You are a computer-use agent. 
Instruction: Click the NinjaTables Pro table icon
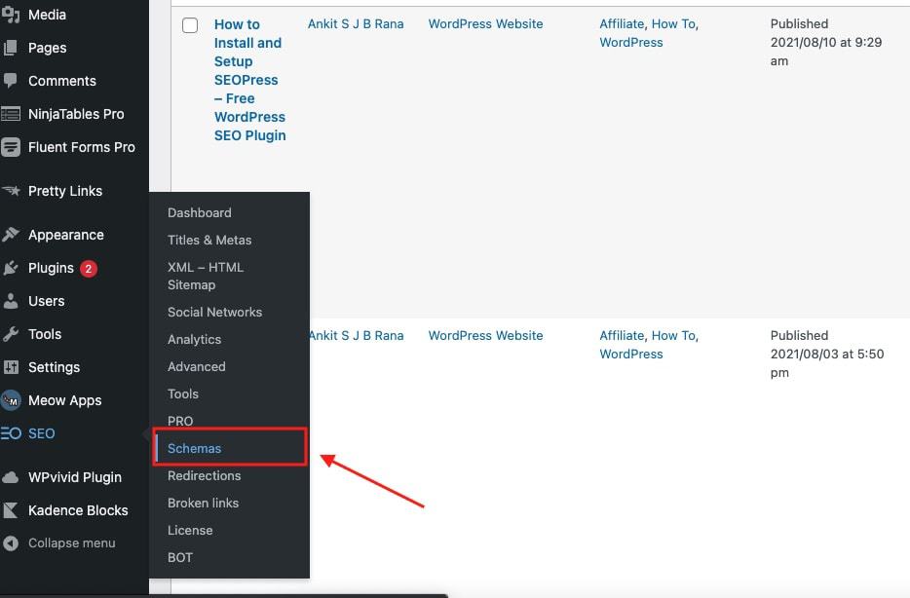pyautogui.click(x=11, y=114)
